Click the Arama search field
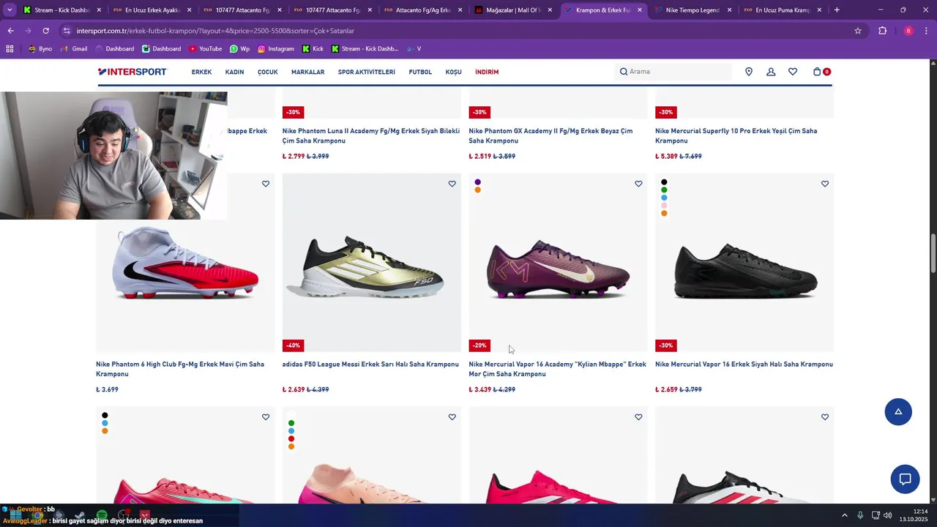Image resolution: width=937 pixels, height=527 pixels. [673, 72]
